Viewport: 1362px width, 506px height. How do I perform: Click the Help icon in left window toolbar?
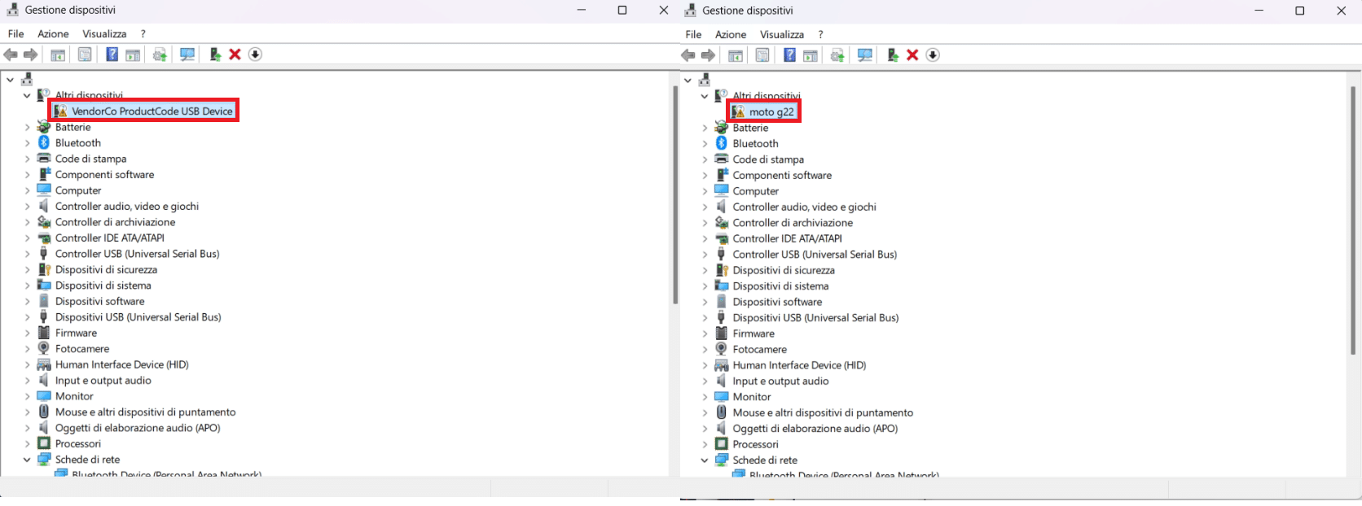[112, 55]
